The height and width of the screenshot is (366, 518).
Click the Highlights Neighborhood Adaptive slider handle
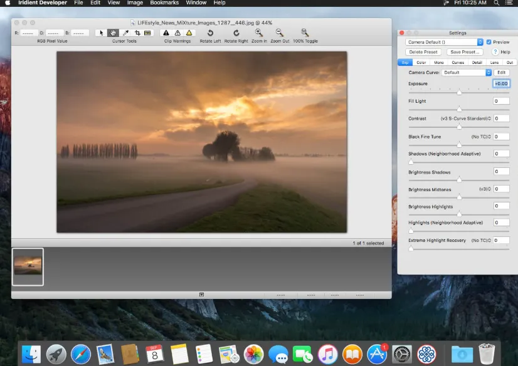coord(411,231)
